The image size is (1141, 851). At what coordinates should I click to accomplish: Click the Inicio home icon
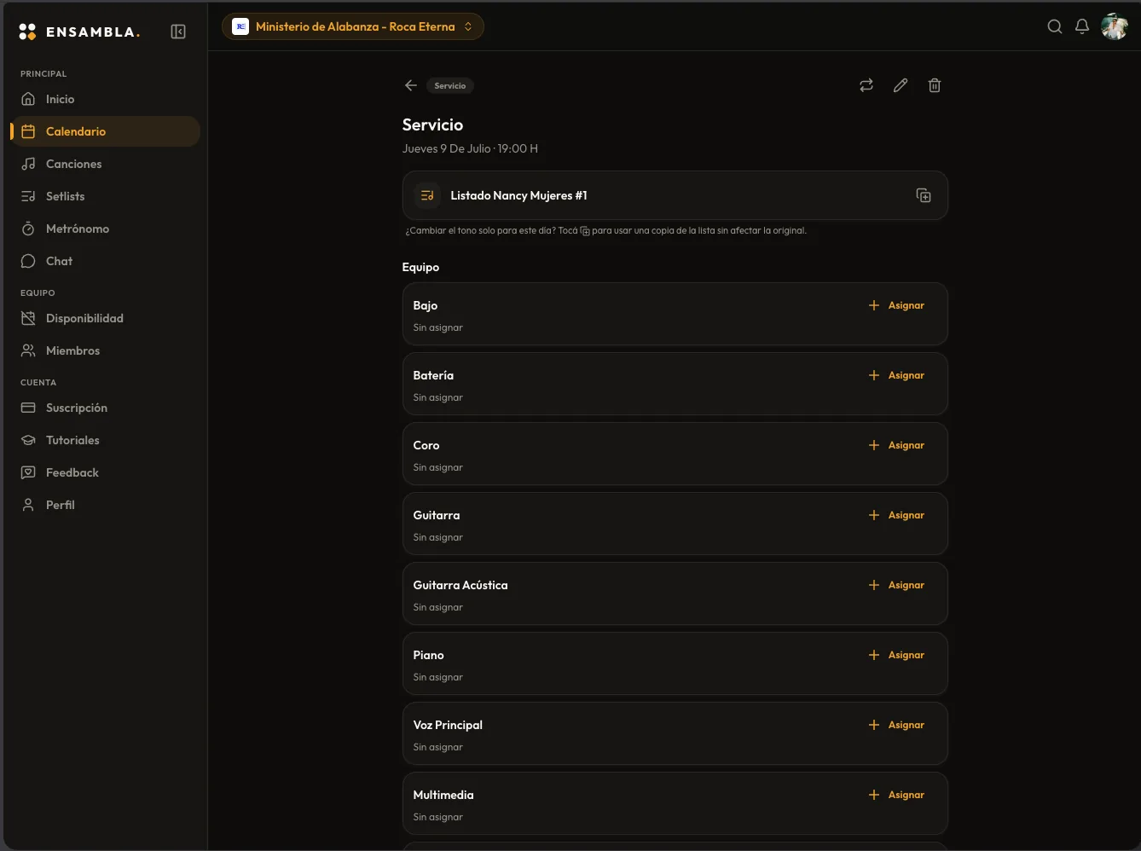point(28,99)
